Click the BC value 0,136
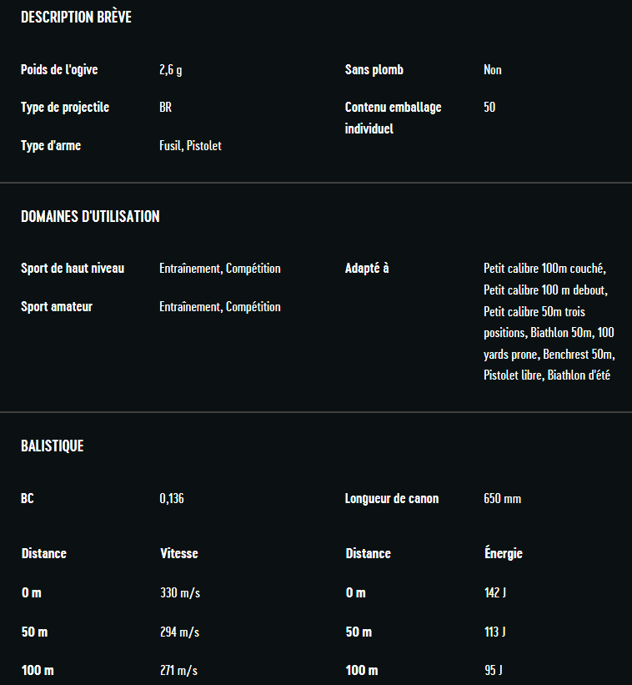Viewport: 632px width, 685px height. (x=172, y=499)
